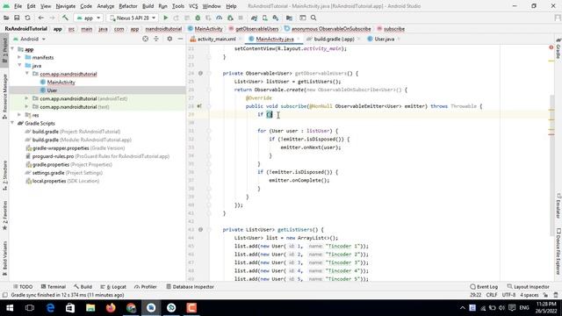Open the Build menu
Image resolution: width=562 pixels, height=316 pixels.
[x=148, y=6]
